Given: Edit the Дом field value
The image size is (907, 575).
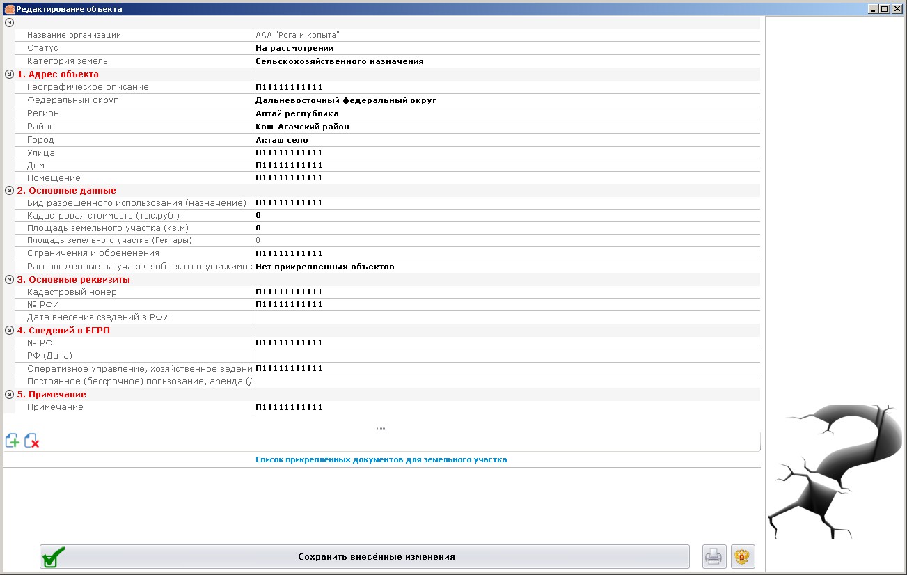Looking at the screenshot, I should tap(507, 165).
